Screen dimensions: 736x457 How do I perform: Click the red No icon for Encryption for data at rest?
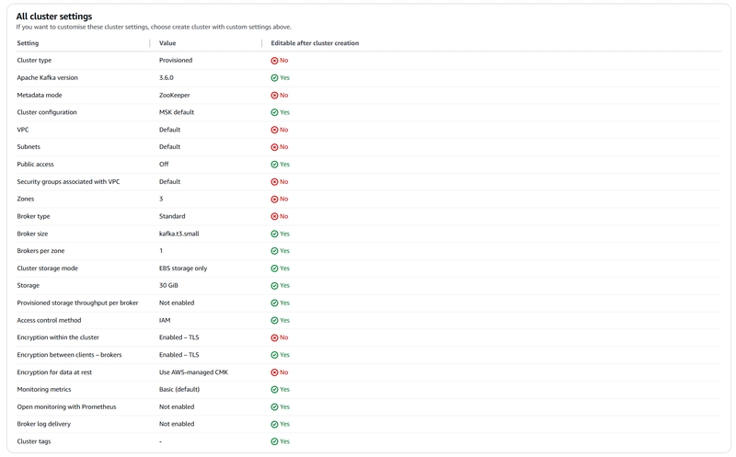coord(274,372)
